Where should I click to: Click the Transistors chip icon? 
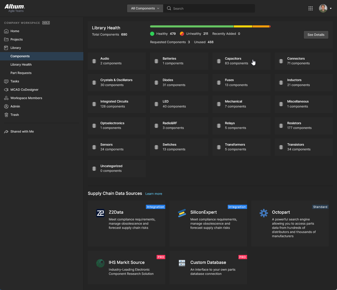click(x=281, y=147)
